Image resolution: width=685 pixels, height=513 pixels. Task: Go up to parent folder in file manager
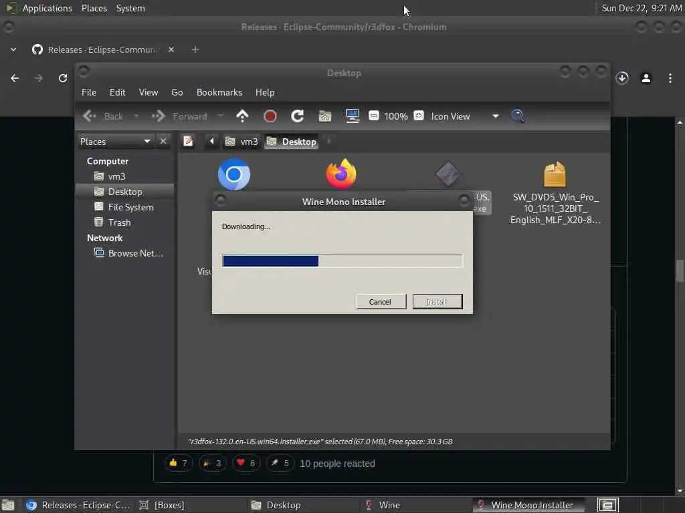pyautogui.click(x=242, y=116)
